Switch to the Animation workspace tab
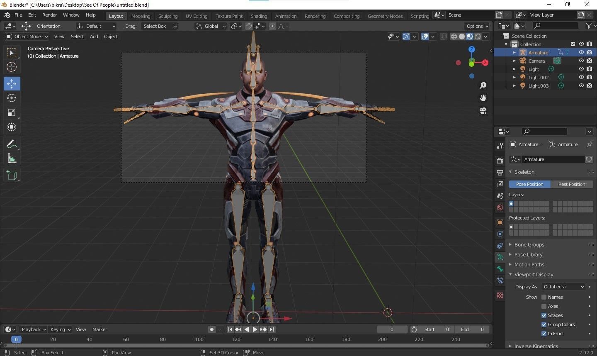This screenshot has height=356, width=597. coord(286,16)
